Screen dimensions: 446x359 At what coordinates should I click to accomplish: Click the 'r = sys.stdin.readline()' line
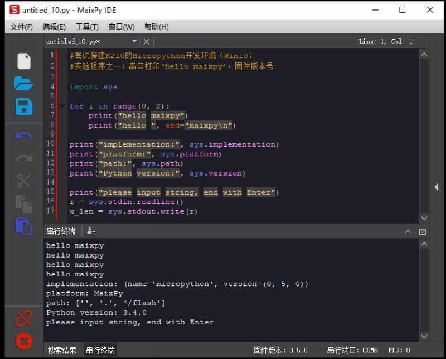coord(126,202)
